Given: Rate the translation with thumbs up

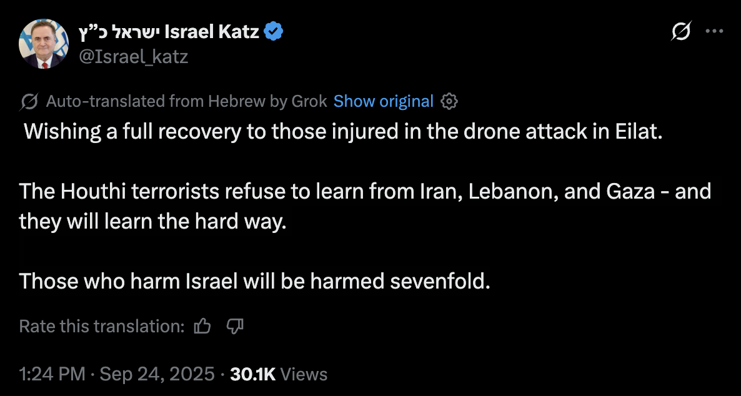Looking at the screenshot, I should [202, 326].
